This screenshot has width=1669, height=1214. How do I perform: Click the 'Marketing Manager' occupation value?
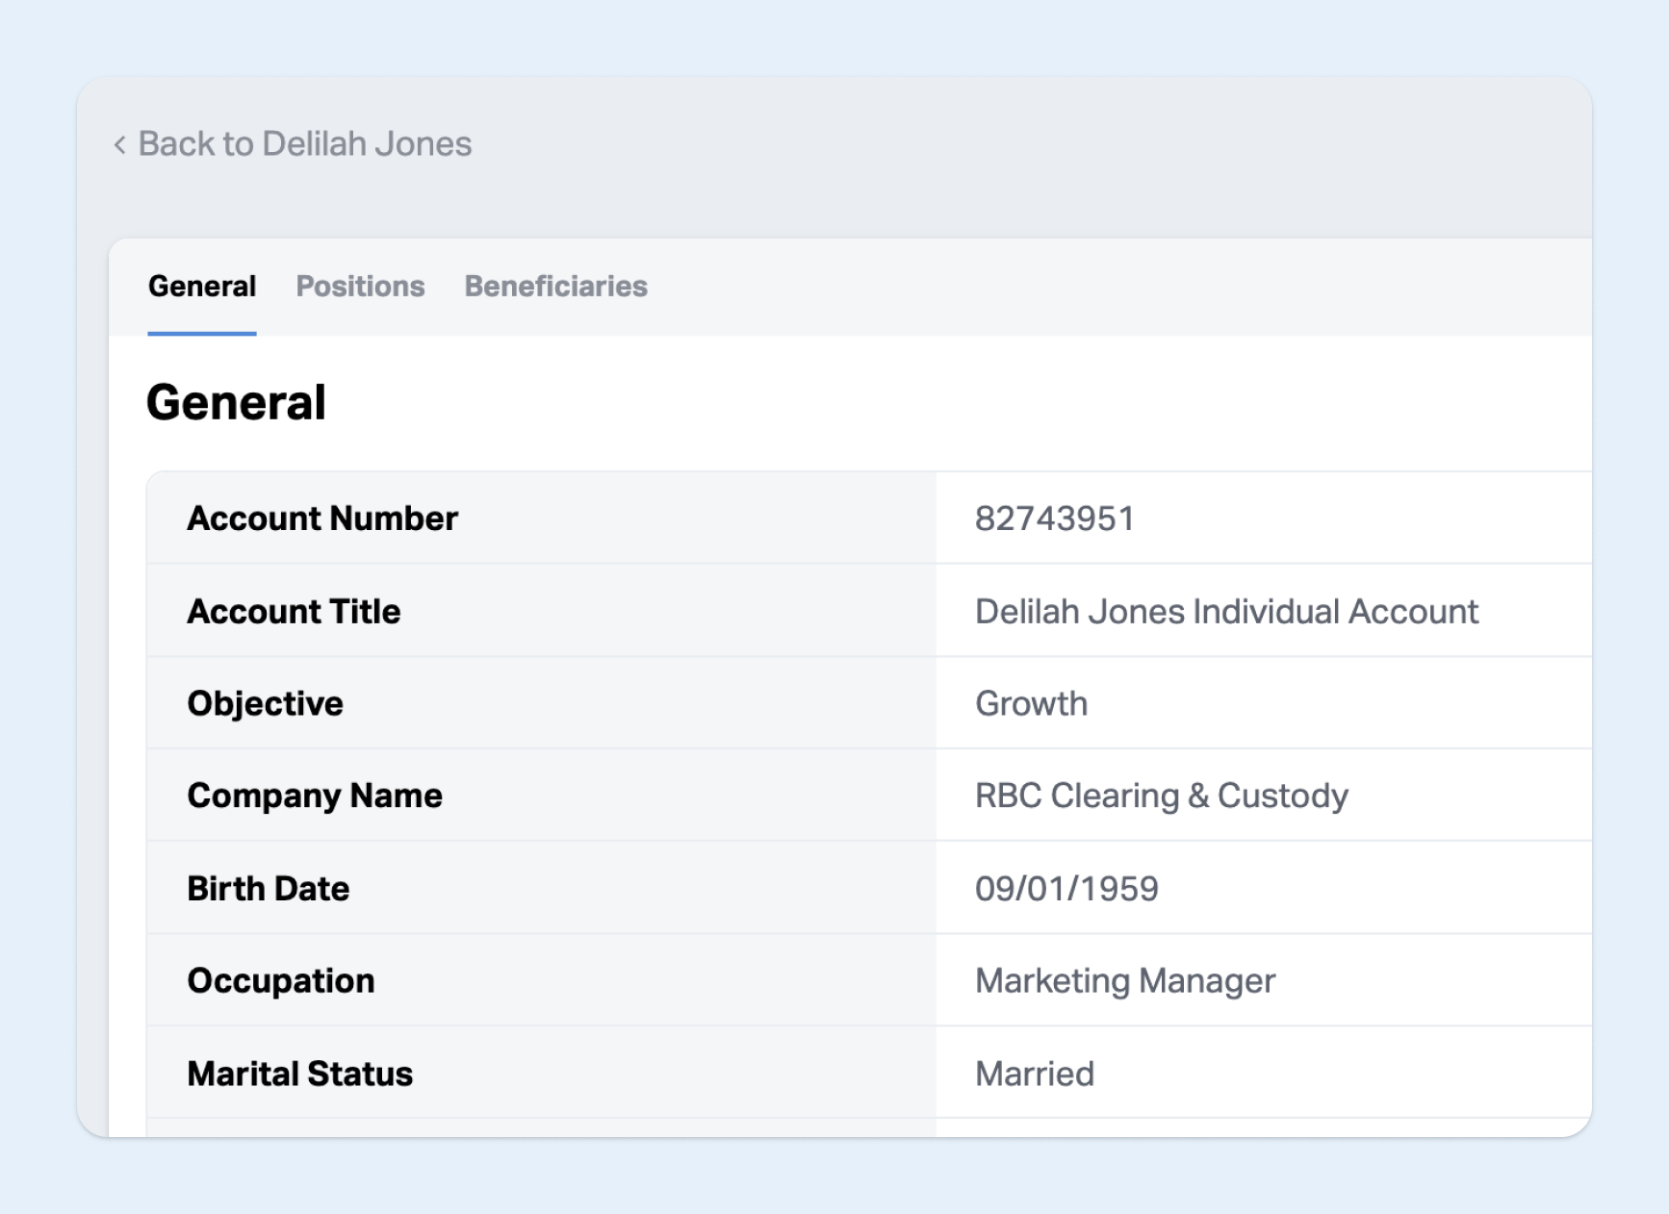[x=1124, y=981]
